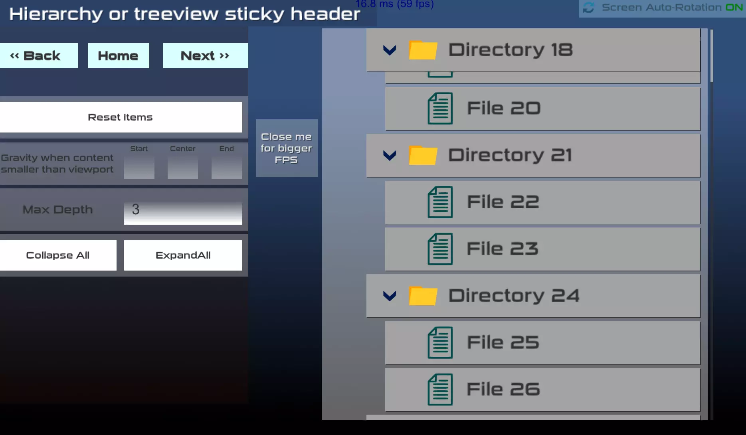Viewport: 746px width, 435px height.
Task: Go to the Home screen
Action: tap(118, 55)
